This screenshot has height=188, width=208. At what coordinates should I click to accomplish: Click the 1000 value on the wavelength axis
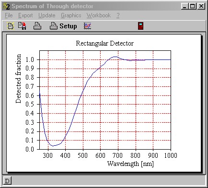[x=171, y=155]
